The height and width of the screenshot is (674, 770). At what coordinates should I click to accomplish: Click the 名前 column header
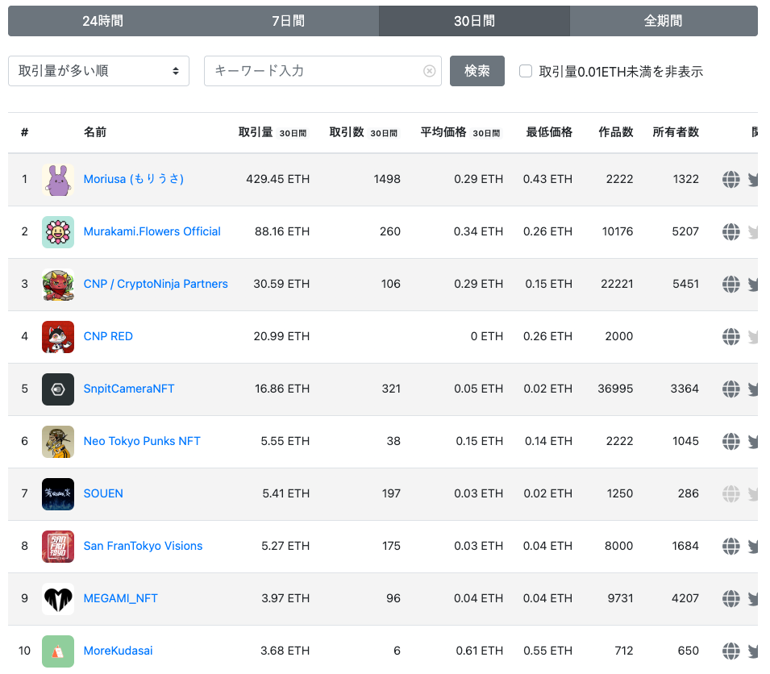[x=95, y=132]
